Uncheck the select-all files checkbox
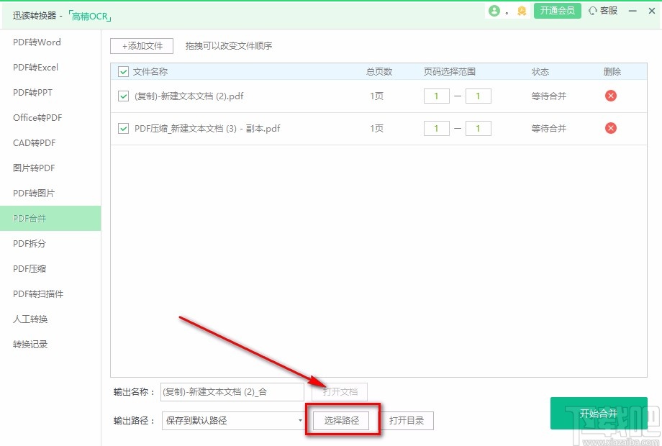 coord(122,71)
